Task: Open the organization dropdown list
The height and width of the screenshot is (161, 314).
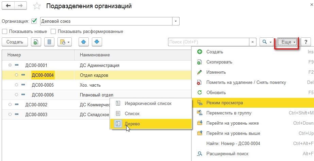Action: [x=176, y=21]
